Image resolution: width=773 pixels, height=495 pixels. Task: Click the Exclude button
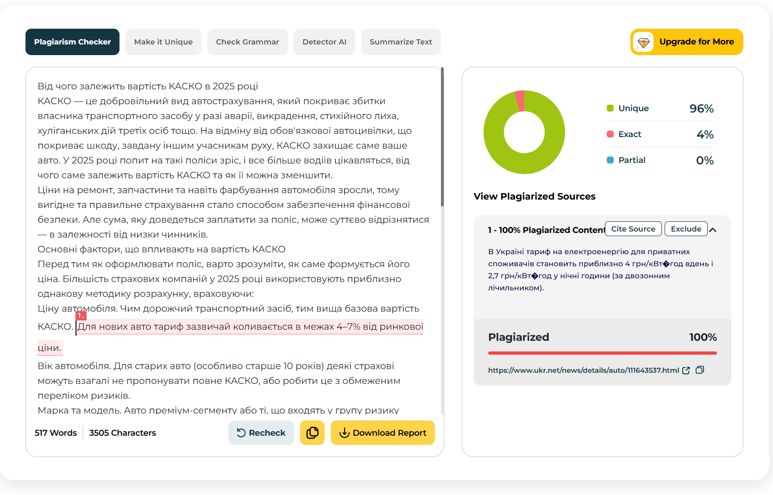point(686,229)
